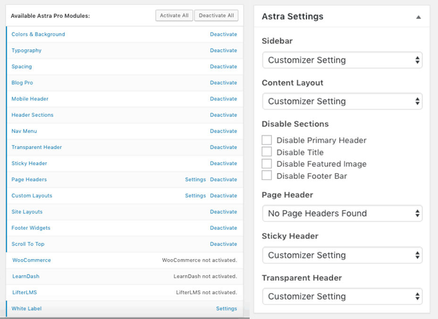The image size is (438, 319).
Task: Open the Page Header dropdown
Action: pos(342,213)
